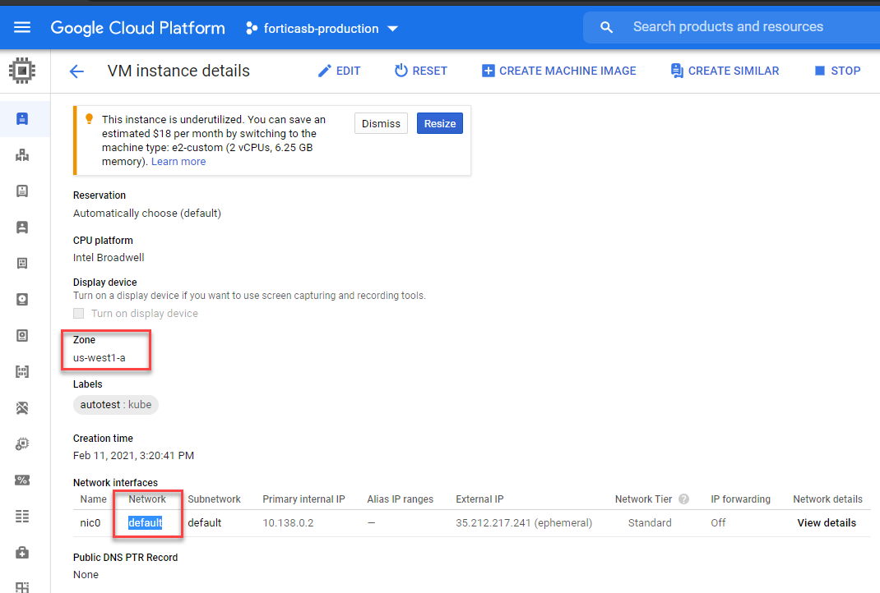Open the main navigation hamburger menu
This screenshot has height=593, width=880.
22,28
